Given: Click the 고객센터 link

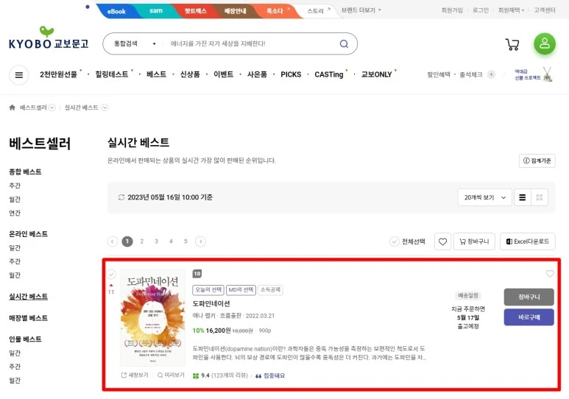Looking at the screenshot, I should pyautogui.click(x=544, y=10).
